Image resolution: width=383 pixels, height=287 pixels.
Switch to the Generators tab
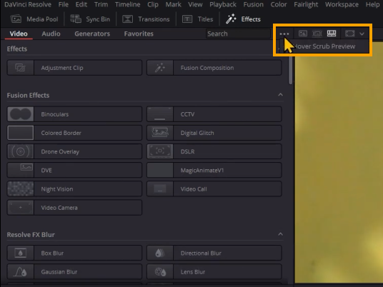[x=92, y=34]
